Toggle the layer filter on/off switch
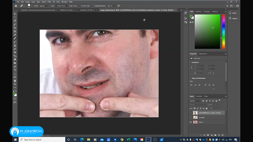 tap(220, 100)
